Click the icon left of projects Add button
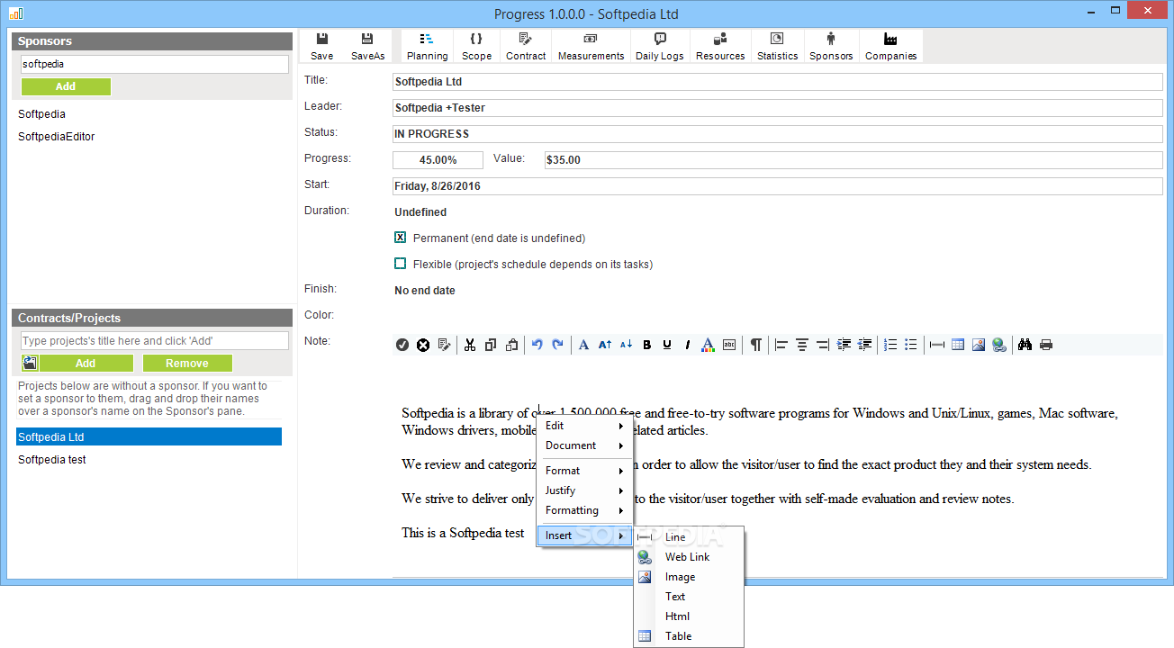Viewport: 1174px width, 648px height. tap(30, 364)
